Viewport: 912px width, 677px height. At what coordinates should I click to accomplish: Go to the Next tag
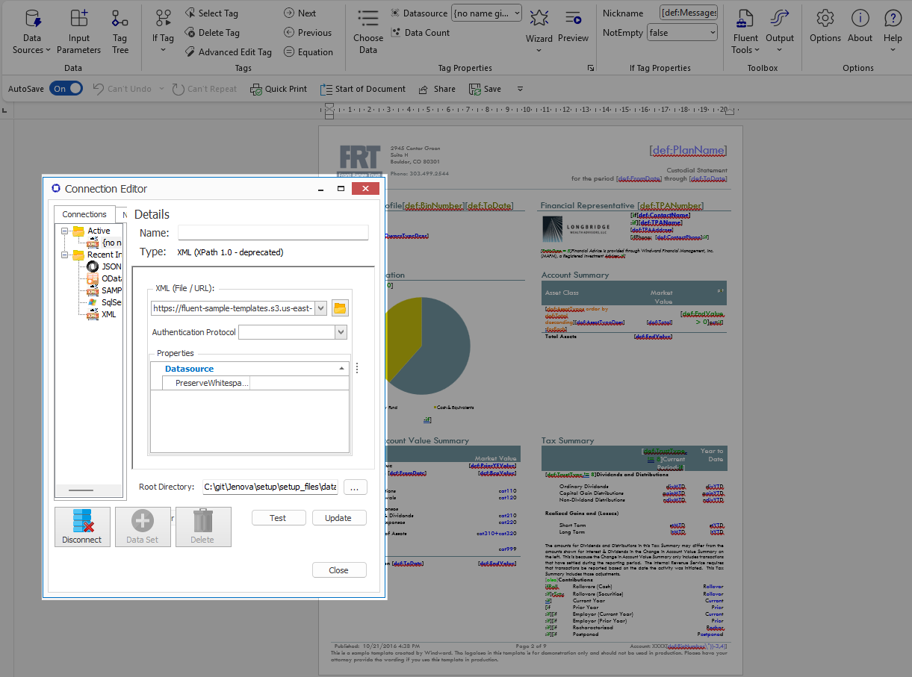[300, 13]
